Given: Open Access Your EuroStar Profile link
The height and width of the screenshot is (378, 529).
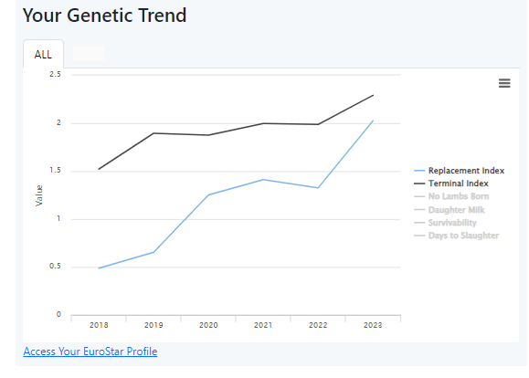Looking at the screenshot, I should 90,352.
